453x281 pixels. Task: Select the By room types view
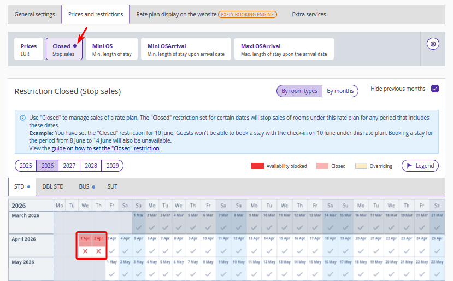click(299, 91)
